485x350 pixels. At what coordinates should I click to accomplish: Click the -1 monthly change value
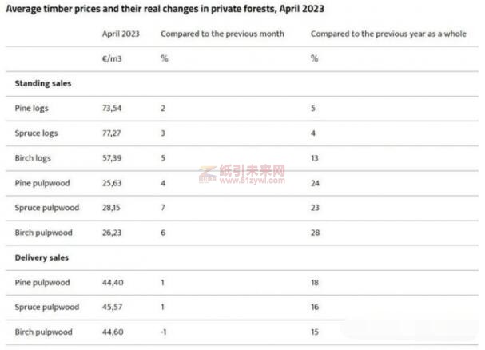point(164,332)
